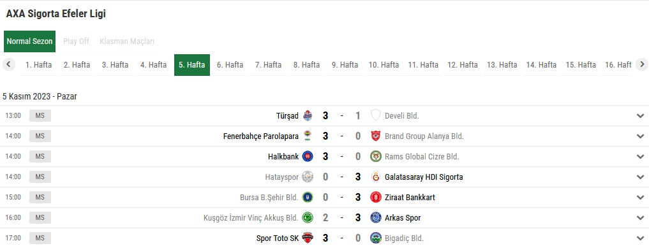Screen dimensions: 649x248
Task: Click the Fenerbahçe Parolapara club crest
Action: tap(308, 136)
